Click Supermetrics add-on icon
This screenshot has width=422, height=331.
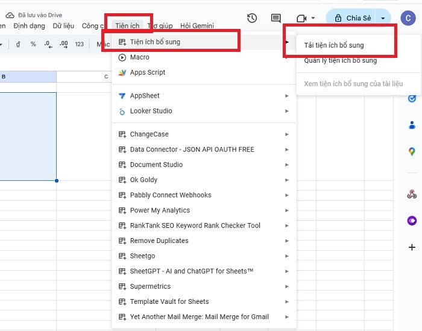coord(122,286)
